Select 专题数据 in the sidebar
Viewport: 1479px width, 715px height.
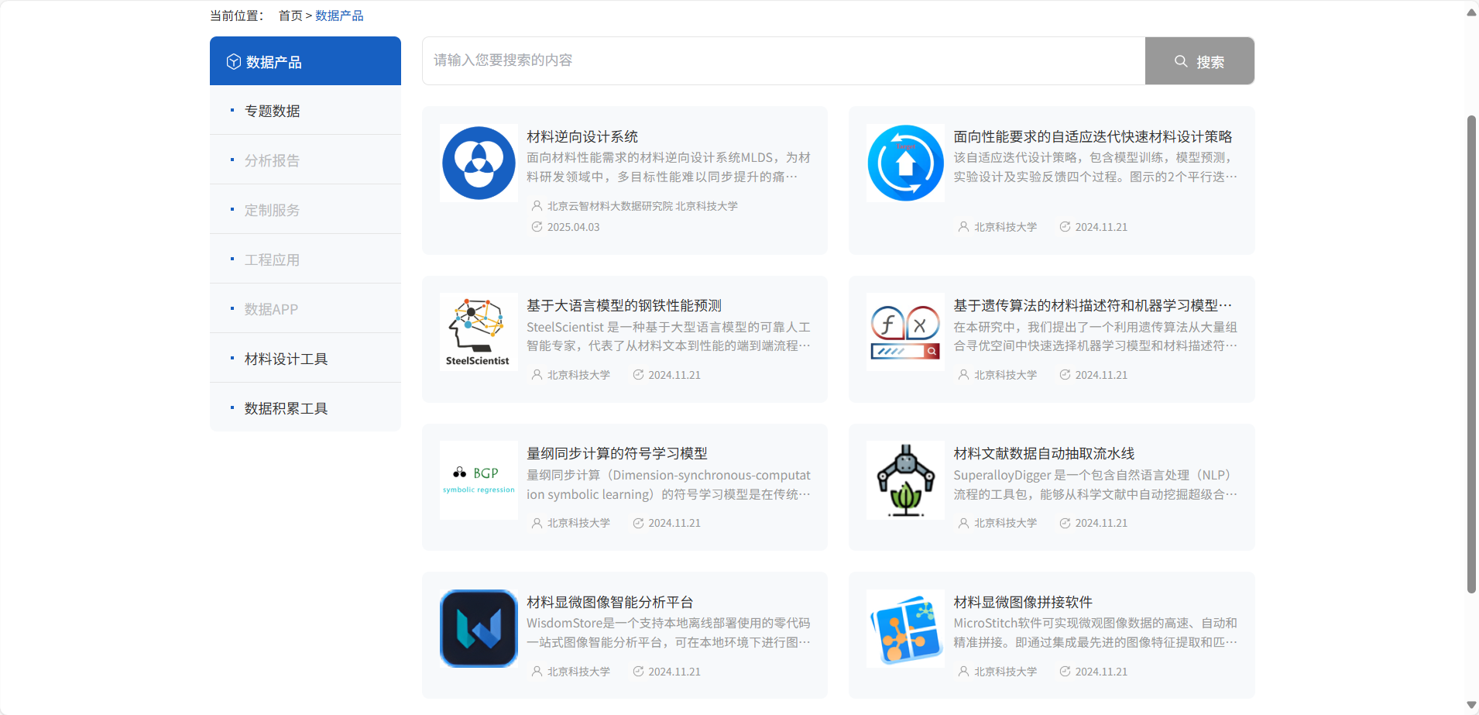pyautogui.click(x=272, y=111)
